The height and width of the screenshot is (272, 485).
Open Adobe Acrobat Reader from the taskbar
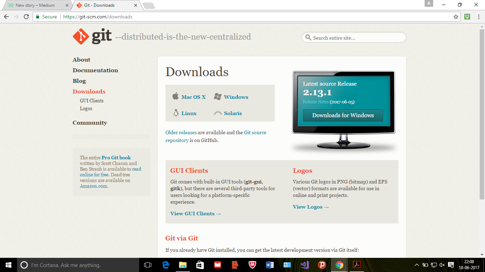[x=357, y=265]
